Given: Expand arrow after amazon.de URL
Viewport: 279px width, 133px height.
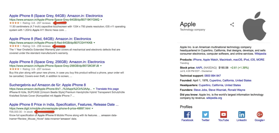Looking at the screenshot, I should [x=94, y=89].
